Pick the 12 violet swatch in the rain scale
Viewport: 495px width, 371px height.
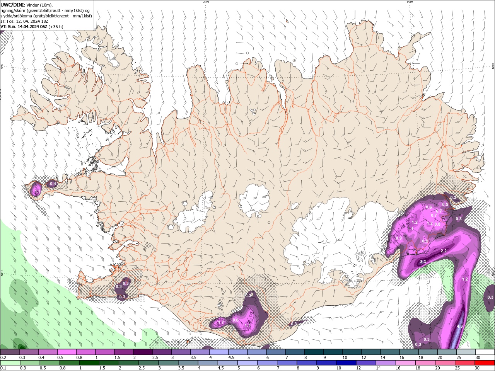point(366,363)
